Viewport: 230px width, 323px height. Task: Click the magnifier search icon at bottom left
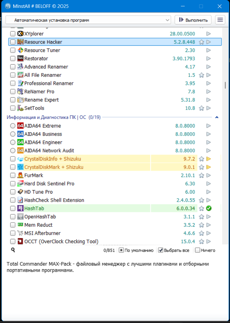(13, 250)
